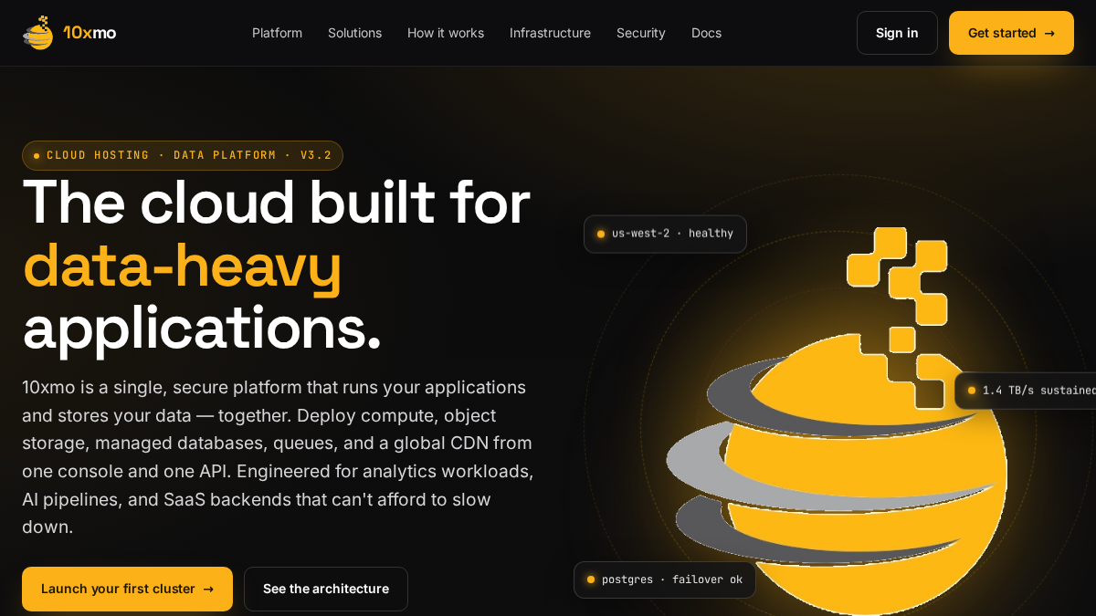Click the Cloud Hosting Data Platform v3.2 badge

tap(183, 155)
